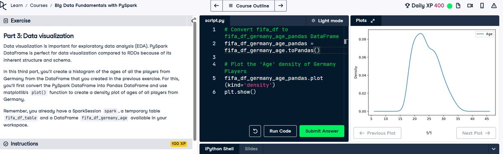Click the Previous Plot button
This screenshot has width=503, height=154.
pos(377,133)
